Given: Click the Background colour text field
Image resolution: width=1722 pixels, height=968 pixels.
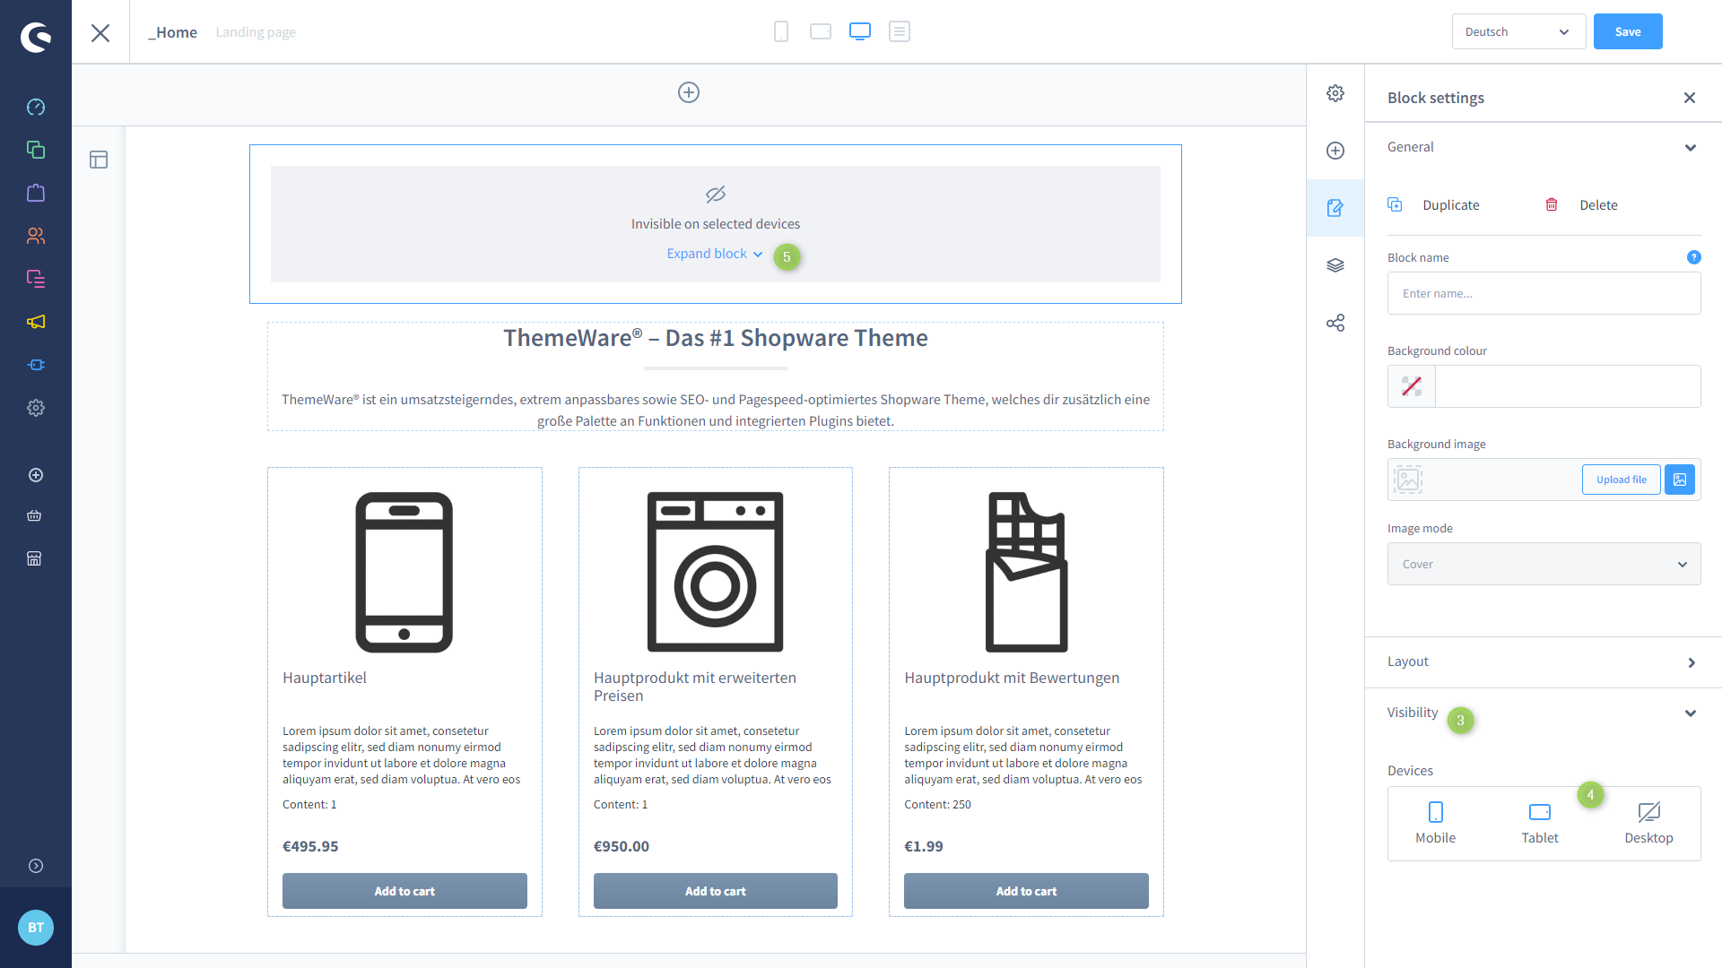Looking at the screenshot, I should [1568, 386].
